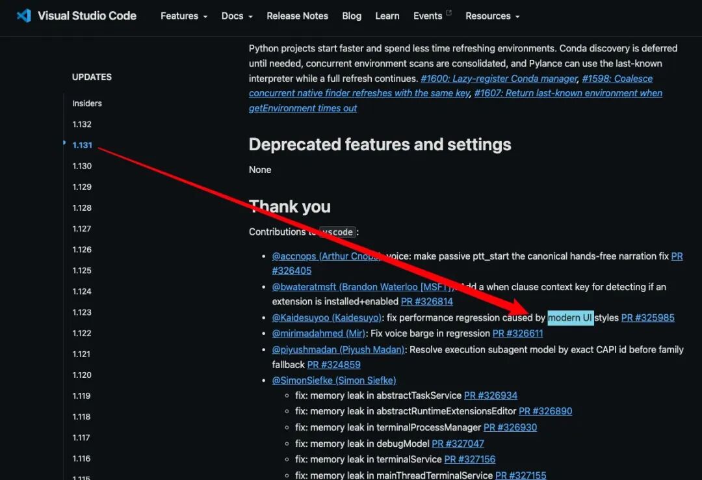Image resolution: width=702 pixels, height=480 pixels.
Task: Open PR #326890 abstractRuntimeExtensionsEditor link
Action: (x=545, y=412)
